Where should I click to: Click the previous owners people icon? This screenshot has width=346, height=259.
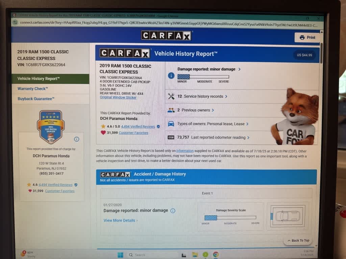[x=171, y=110]
